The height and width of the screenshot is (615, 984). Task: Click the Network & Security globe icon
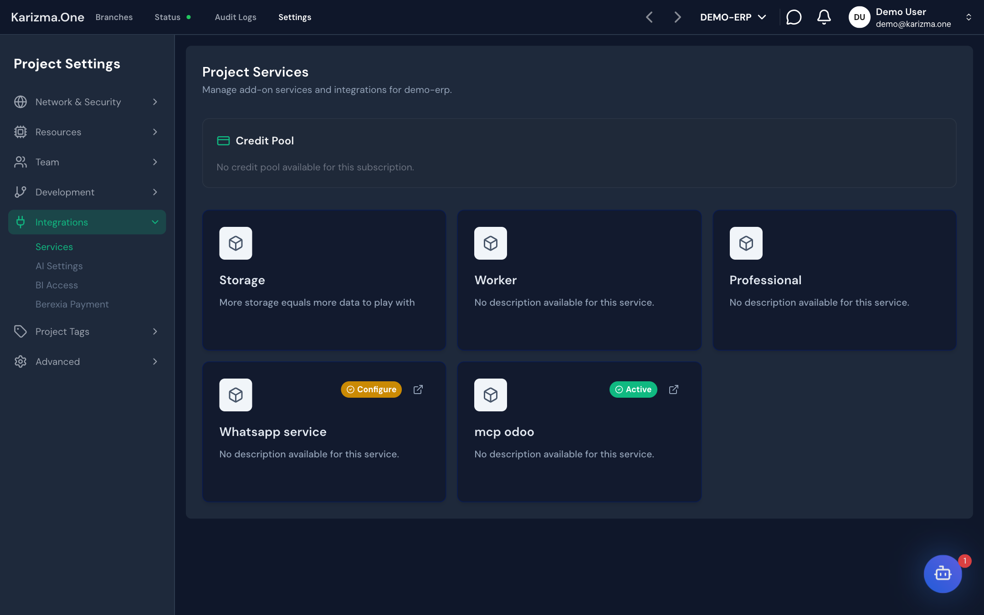click(20, 102)
